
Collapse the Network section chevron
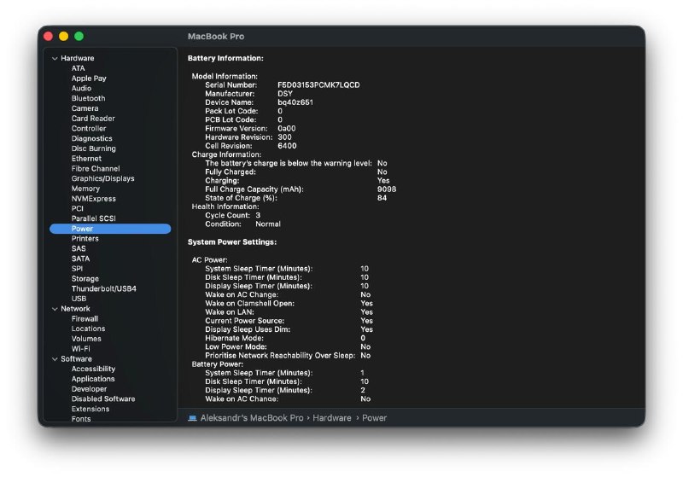(55, 309)
